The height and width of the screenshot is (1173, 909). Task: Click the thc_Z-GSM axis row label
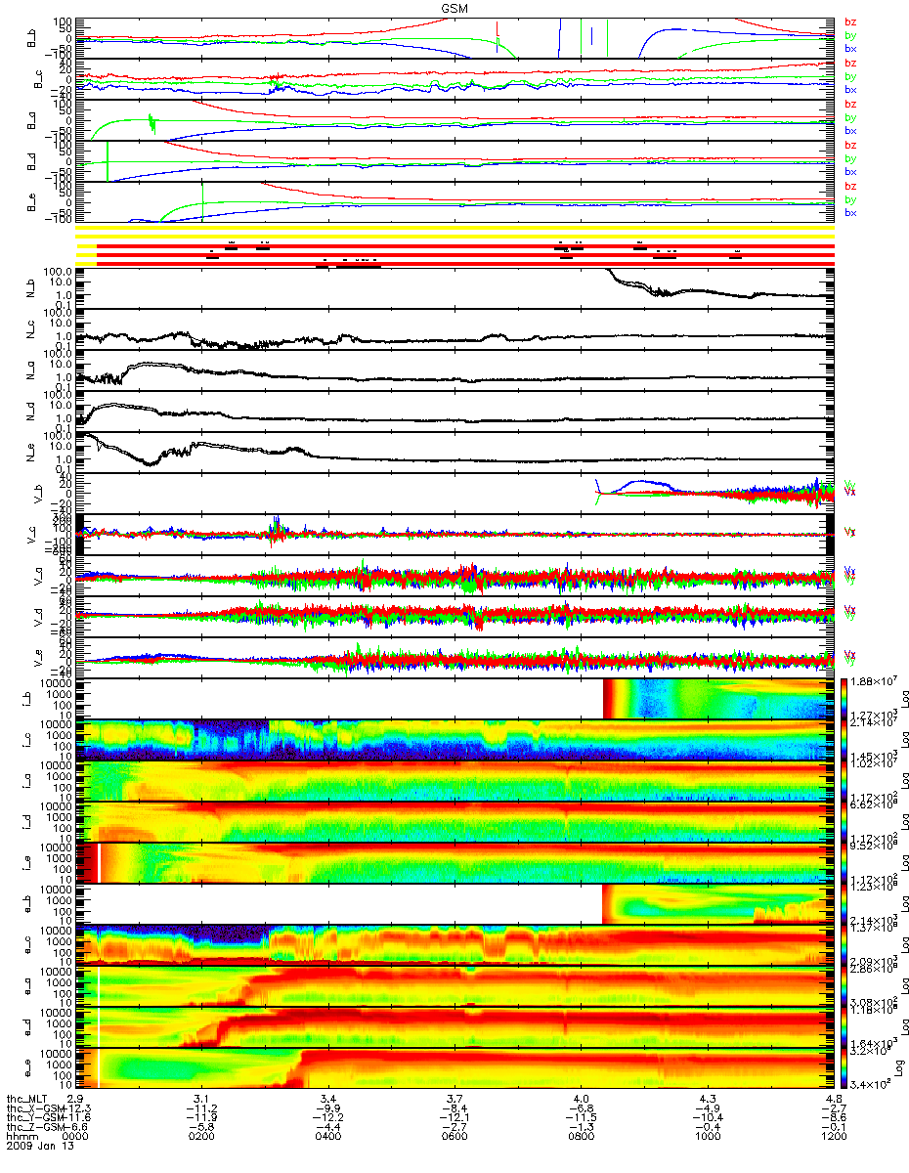[x=35, y=1128]
